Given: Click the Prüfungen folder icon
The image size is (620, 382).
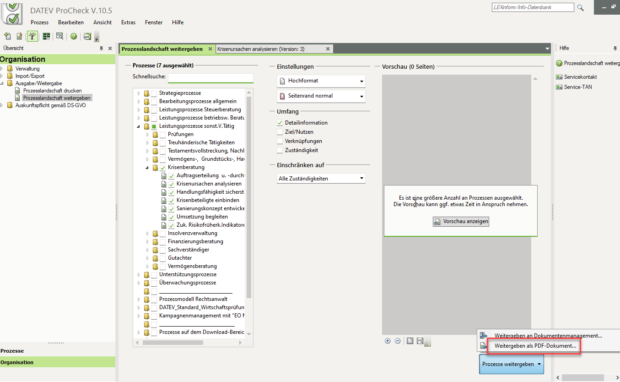Looking at the screenshot, I should point(156,135).
